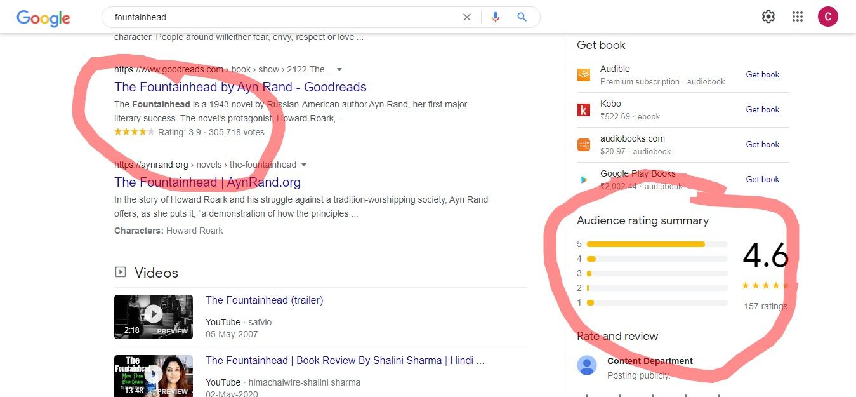Click the aynrand.org URL breadcrumb
Viewport: 856px width, 397px height.
(205, 165)
